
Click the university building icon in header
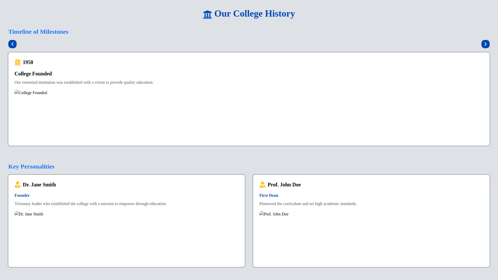point(207,14)
